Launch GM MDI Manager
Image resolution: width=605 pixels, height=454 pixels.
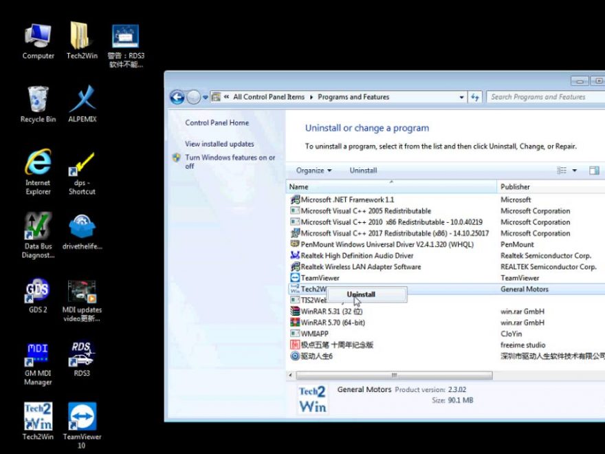[x=38, y=364]
